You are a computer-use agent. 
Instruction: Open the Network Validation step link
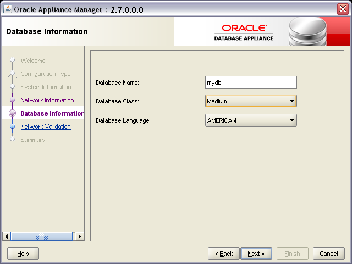point(46,127)
